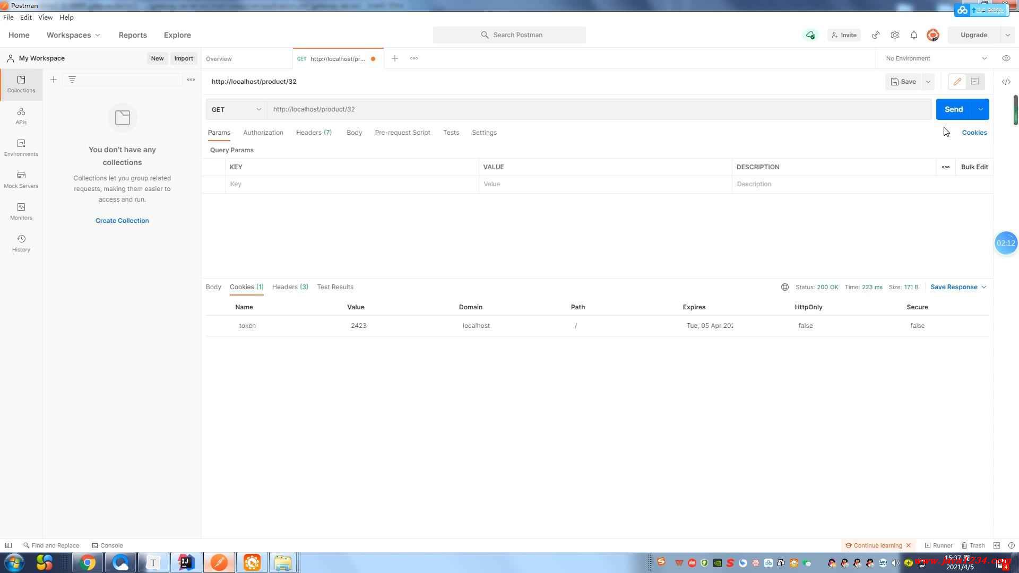1019x573 pixels.
Task: Open the View menu
Action: pyautogui.click(x=45, y=18)
